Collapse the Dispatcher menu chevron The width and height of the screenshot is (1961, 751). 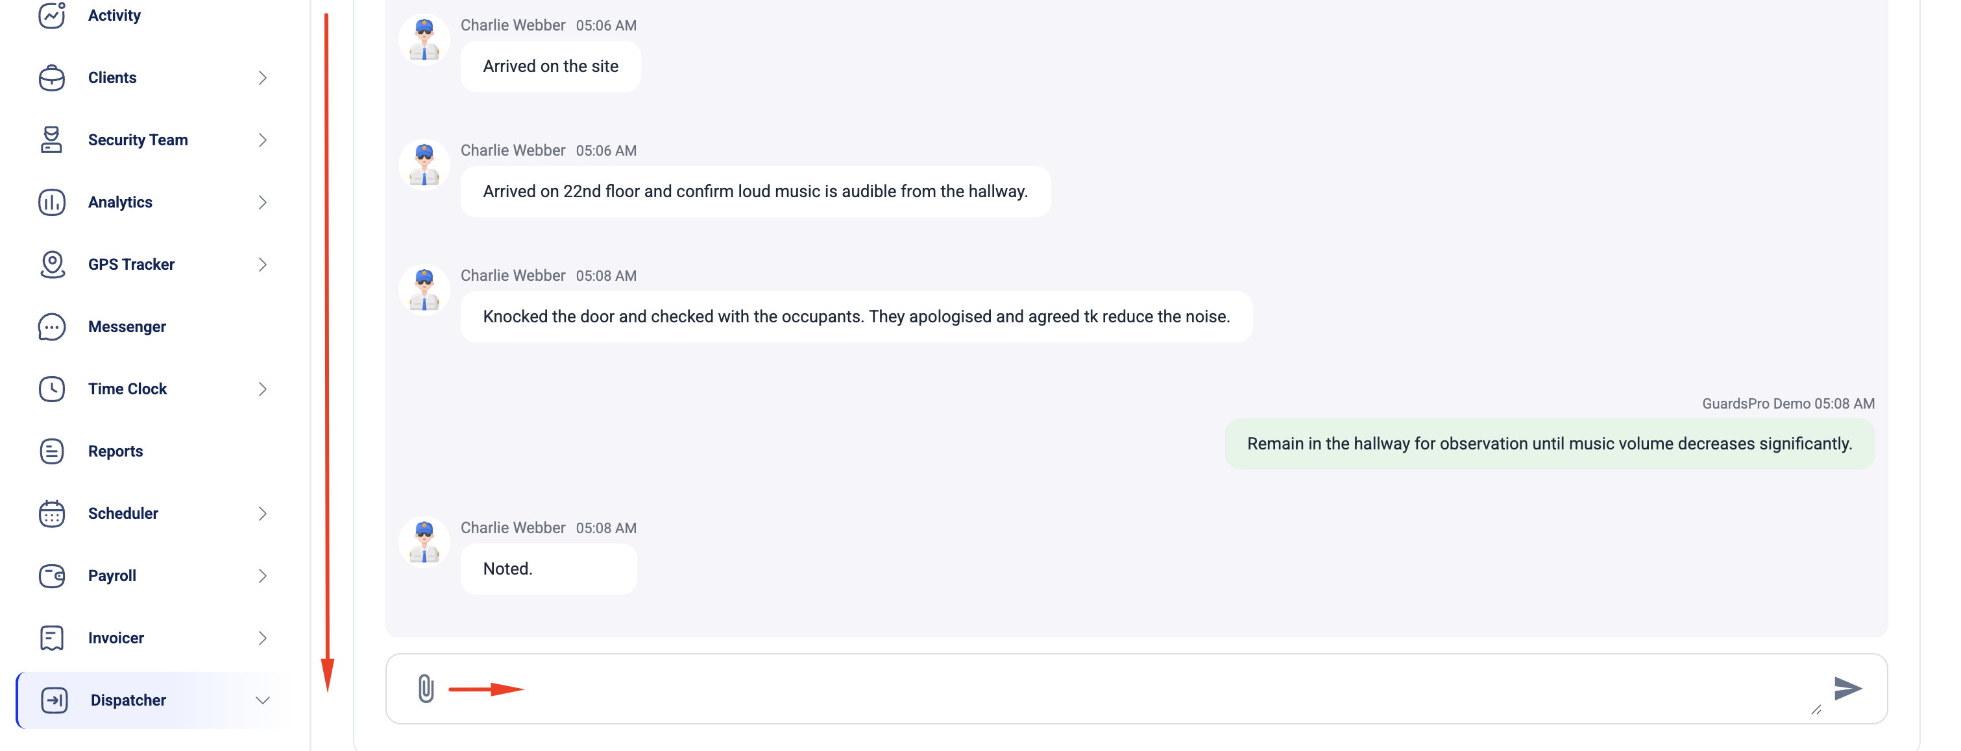(263, 700)
